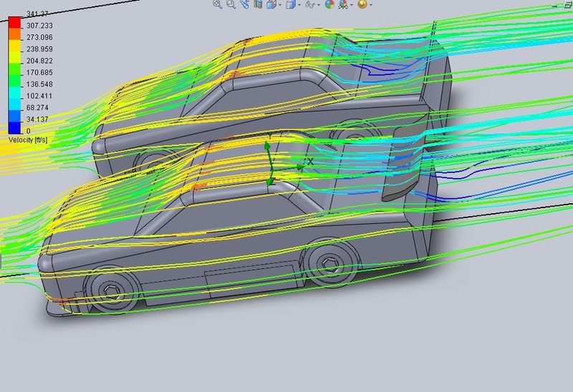Click the Previous View icon
The width and height of the screenshot is (573, 392).
pos(244,4)
